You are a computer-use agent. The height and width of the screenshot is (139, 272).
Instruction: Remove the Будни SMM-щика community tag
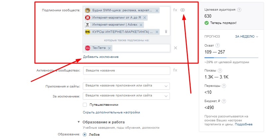(x=157, y=11)
